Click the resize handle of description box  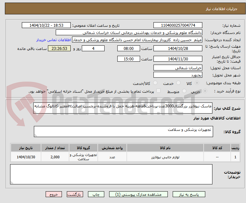pos(35,112)
